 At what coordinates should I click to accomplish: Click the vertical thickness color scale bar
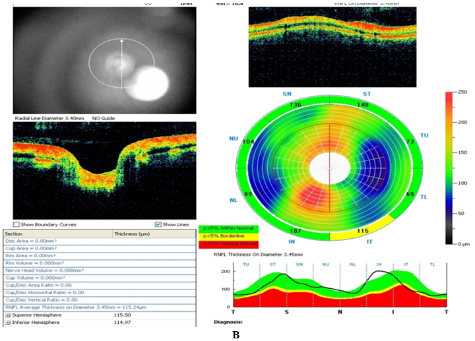[449, 167]
